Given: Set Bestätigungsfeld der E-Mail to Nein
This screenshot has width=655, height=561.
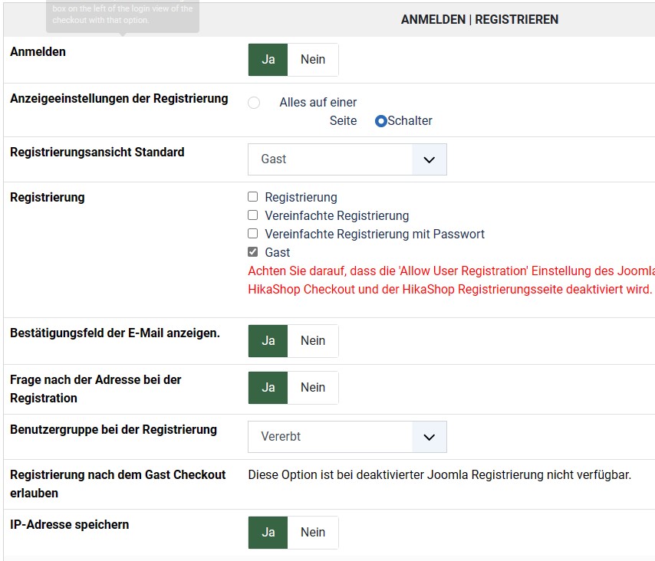Looking at the screenshot, I should click(x=313, y=341).
